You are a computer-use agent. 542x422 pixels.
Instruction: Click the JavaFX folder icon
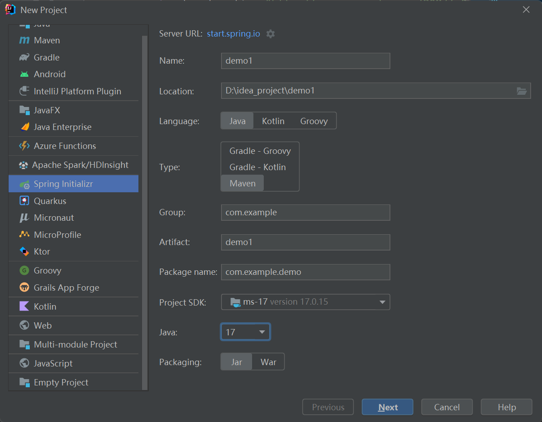tap(24, 110)
